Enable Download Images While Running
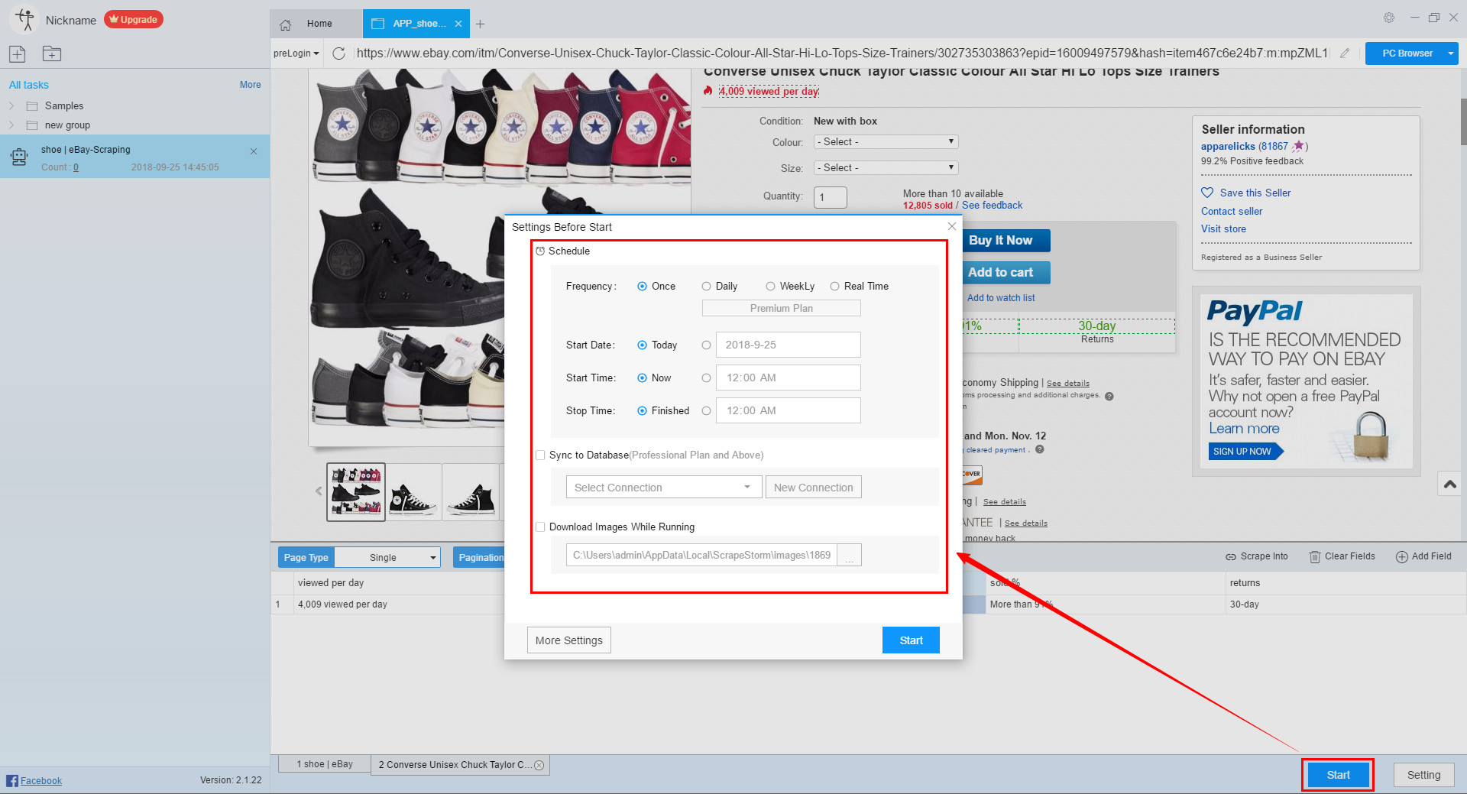Screen dimensions: 1467x794 pyautogui.click(x=541, y=527)
